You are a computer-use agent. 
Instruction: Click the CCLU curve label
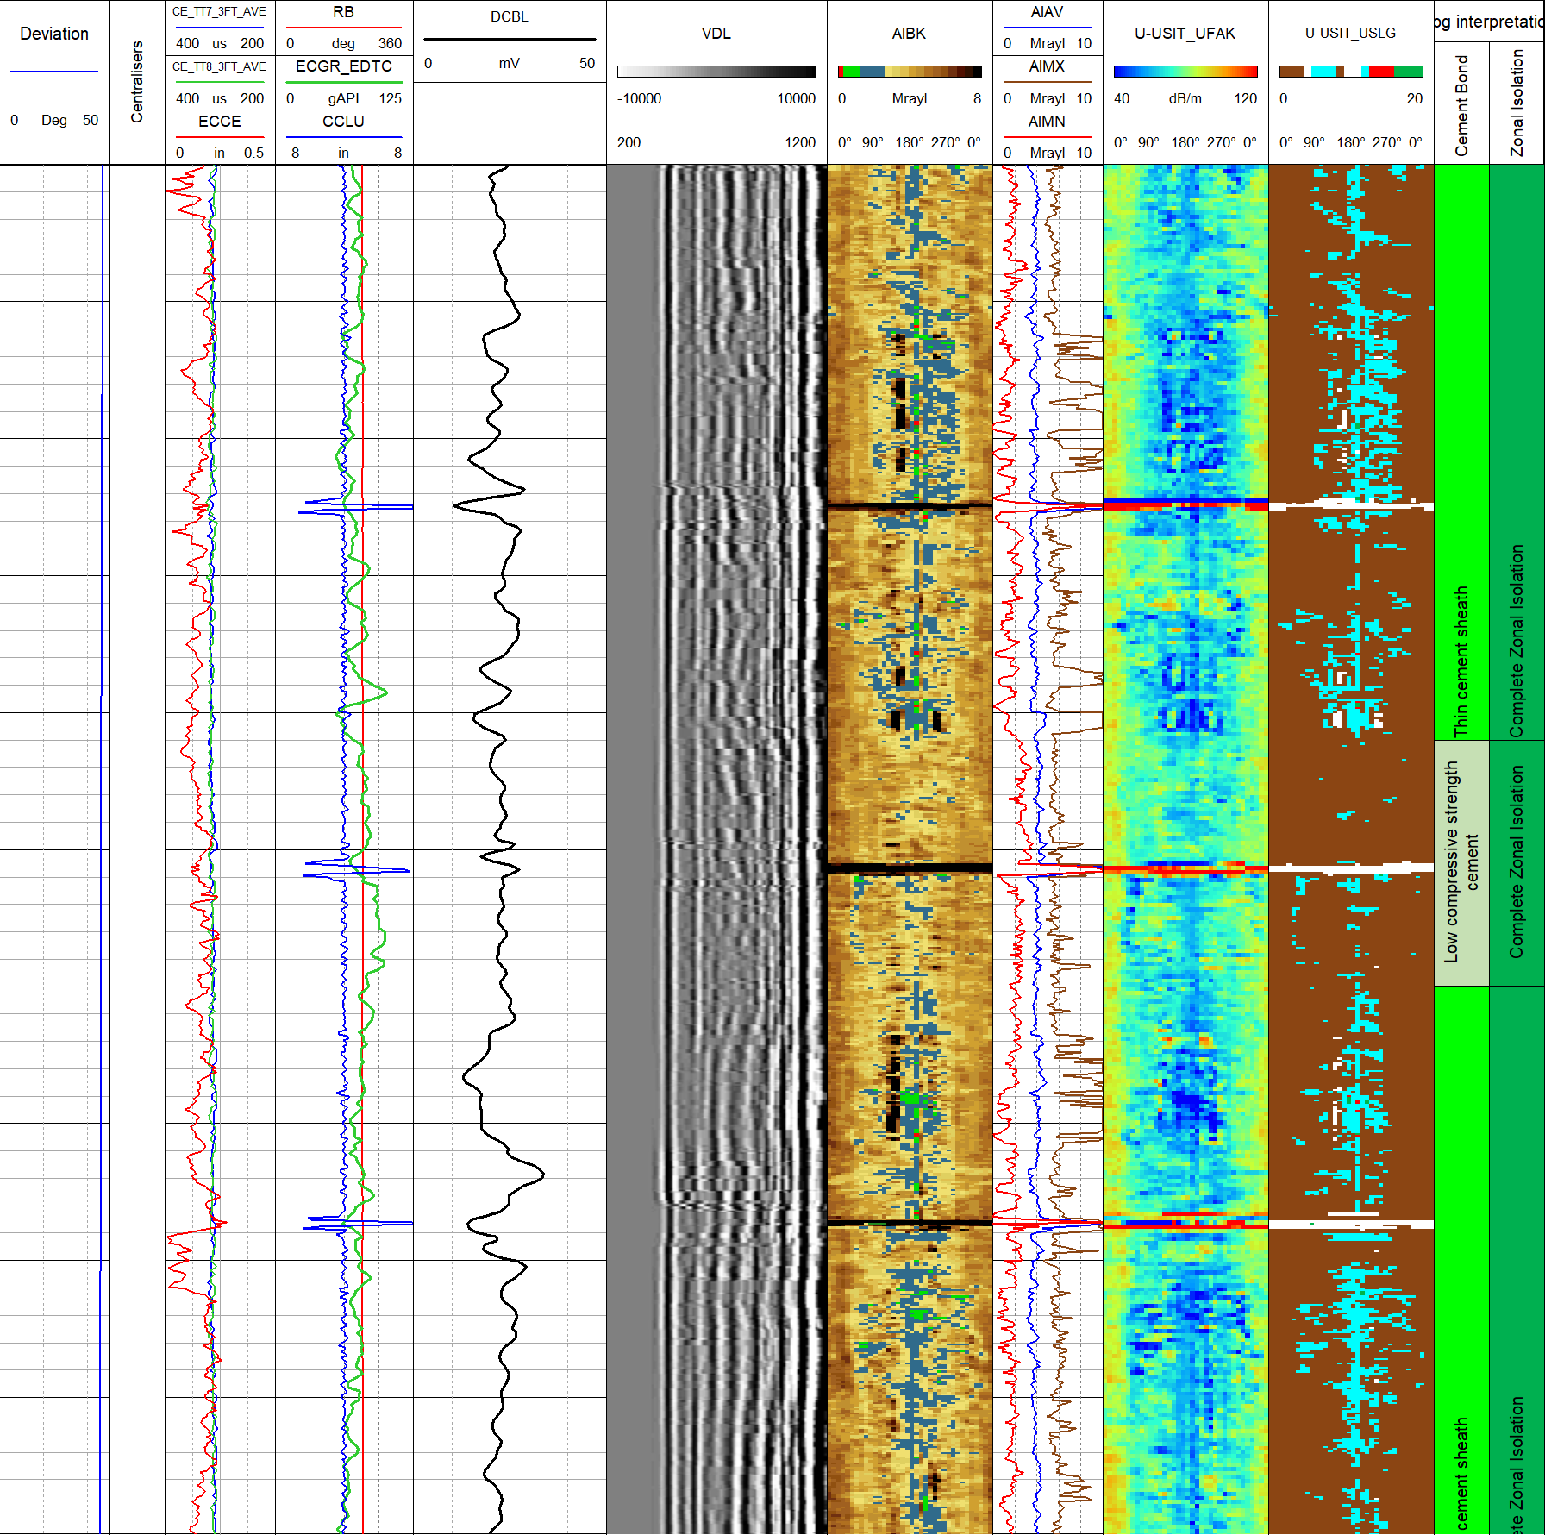pos(343,122)
